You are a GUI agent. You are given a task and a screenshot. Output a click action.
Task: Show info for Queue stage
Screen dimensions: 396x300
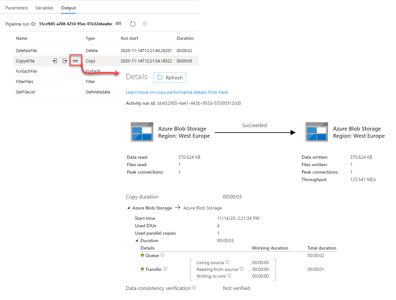pos(162,255)
